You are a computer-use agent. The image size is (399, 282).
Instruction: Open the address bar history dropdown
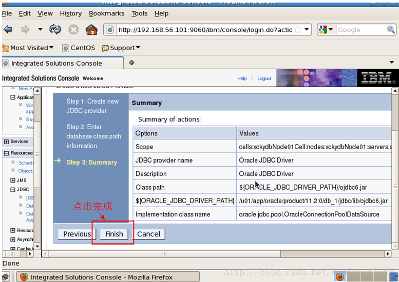pos(307,29)
